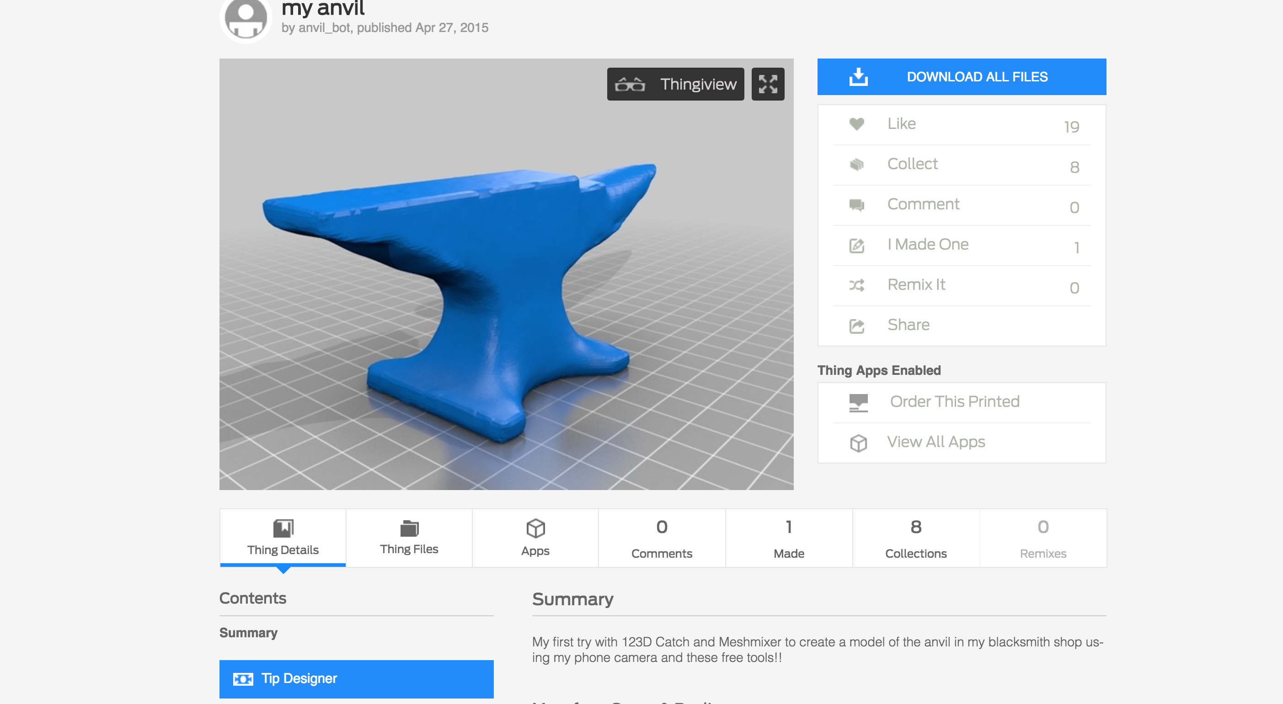Click the Thingiview icon to toggle view
The image size is (1283, 704).
click(675, 84)
